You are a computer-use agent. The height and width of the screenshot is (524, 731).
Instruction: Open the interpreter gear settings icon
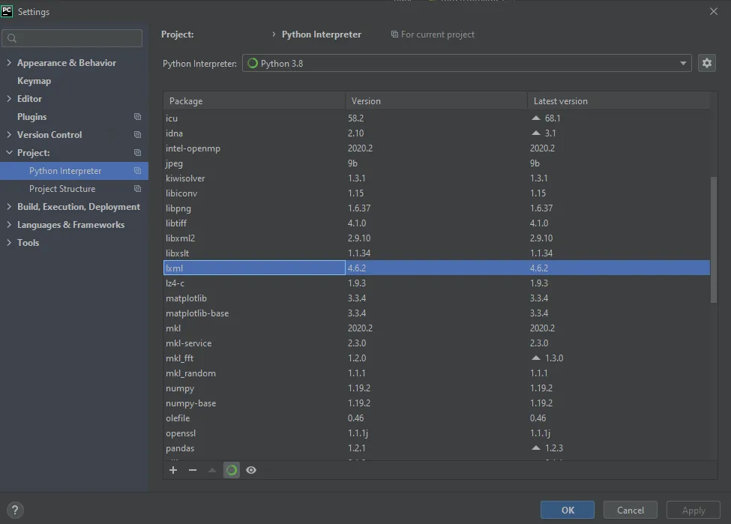tap(707, 63)
